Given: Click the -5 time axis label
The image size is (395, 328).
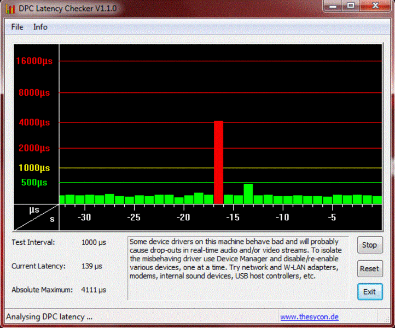Looking at the screenshot, I should click(x=332, y=217).
